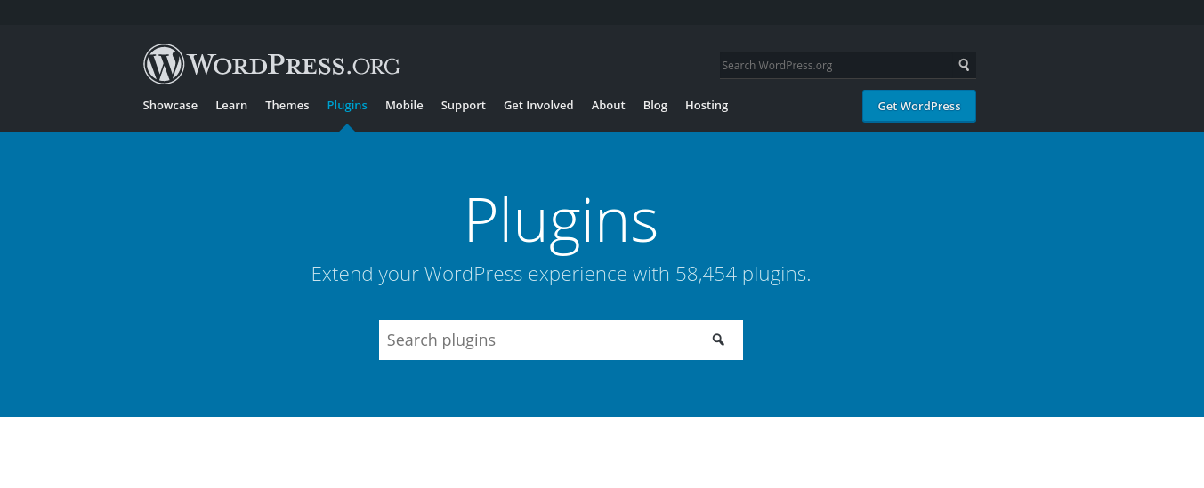This screenshot has height=488, width=1204.
Task: Click the magnifier icon in header search
Action: click(x=964, y=65)
